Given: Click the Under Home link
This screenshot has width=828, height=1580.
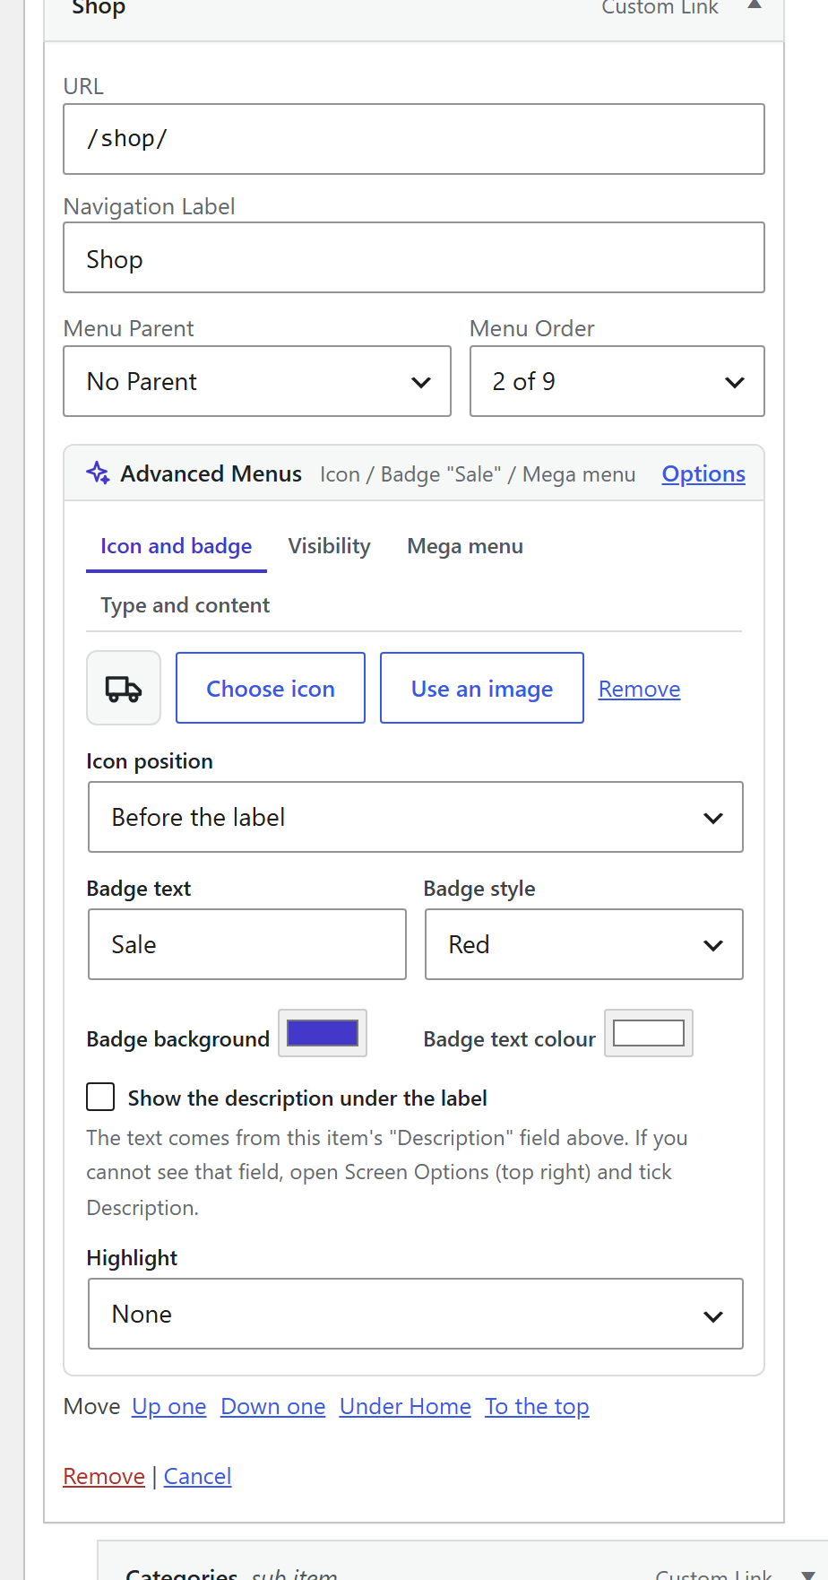Looking at the screenshot, I should click(x=405, y=1406).
